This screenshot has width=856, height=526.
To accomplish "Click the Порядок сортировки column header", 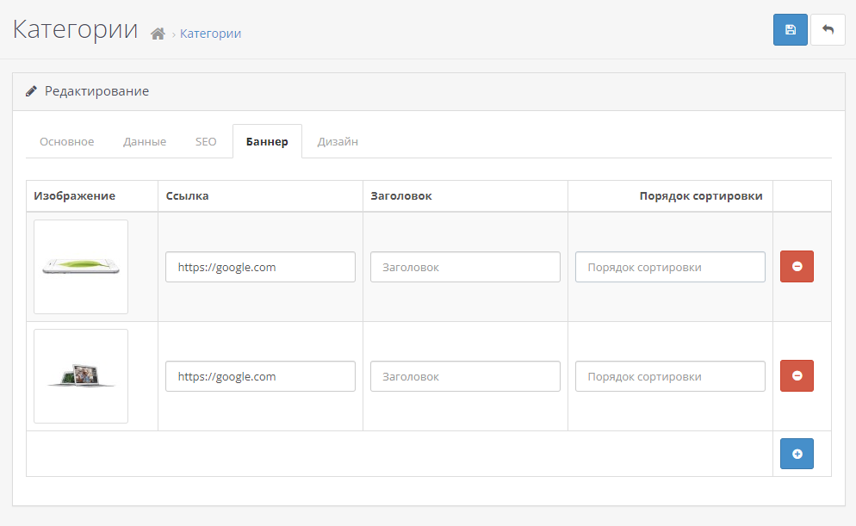I will click(x=701, y=196).
